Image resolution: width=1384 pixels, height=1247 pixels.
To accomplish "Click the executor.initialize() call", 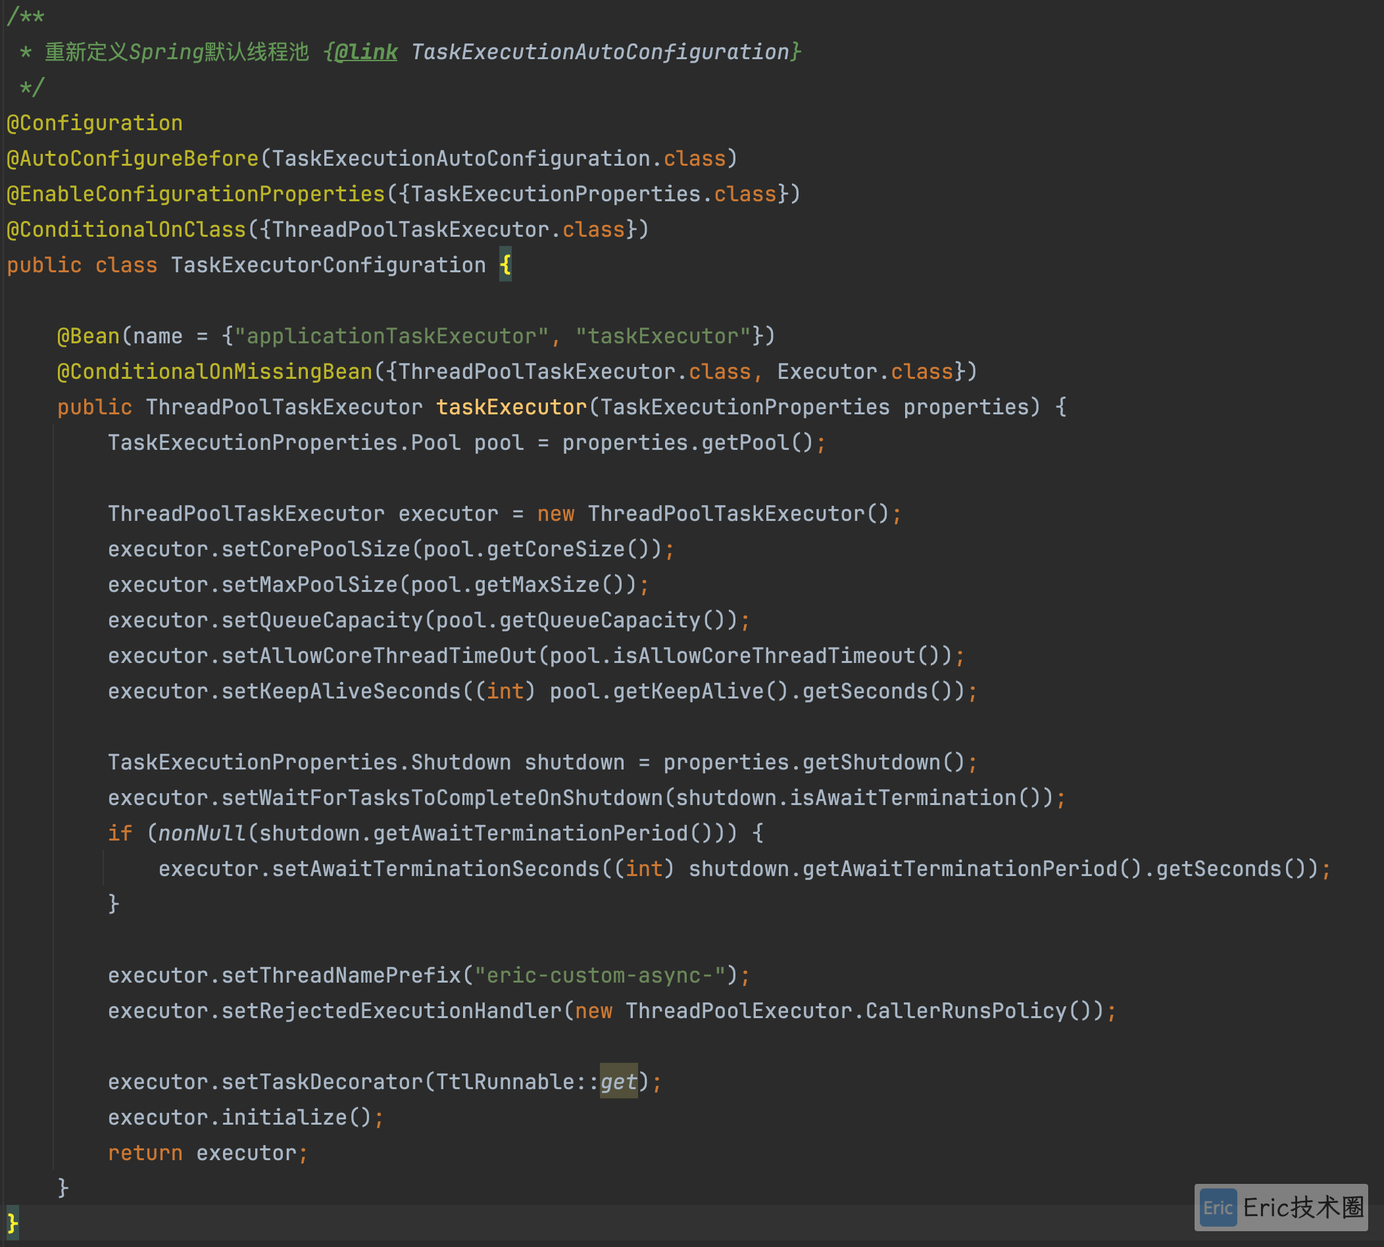I will click(x=240, y=1118).
